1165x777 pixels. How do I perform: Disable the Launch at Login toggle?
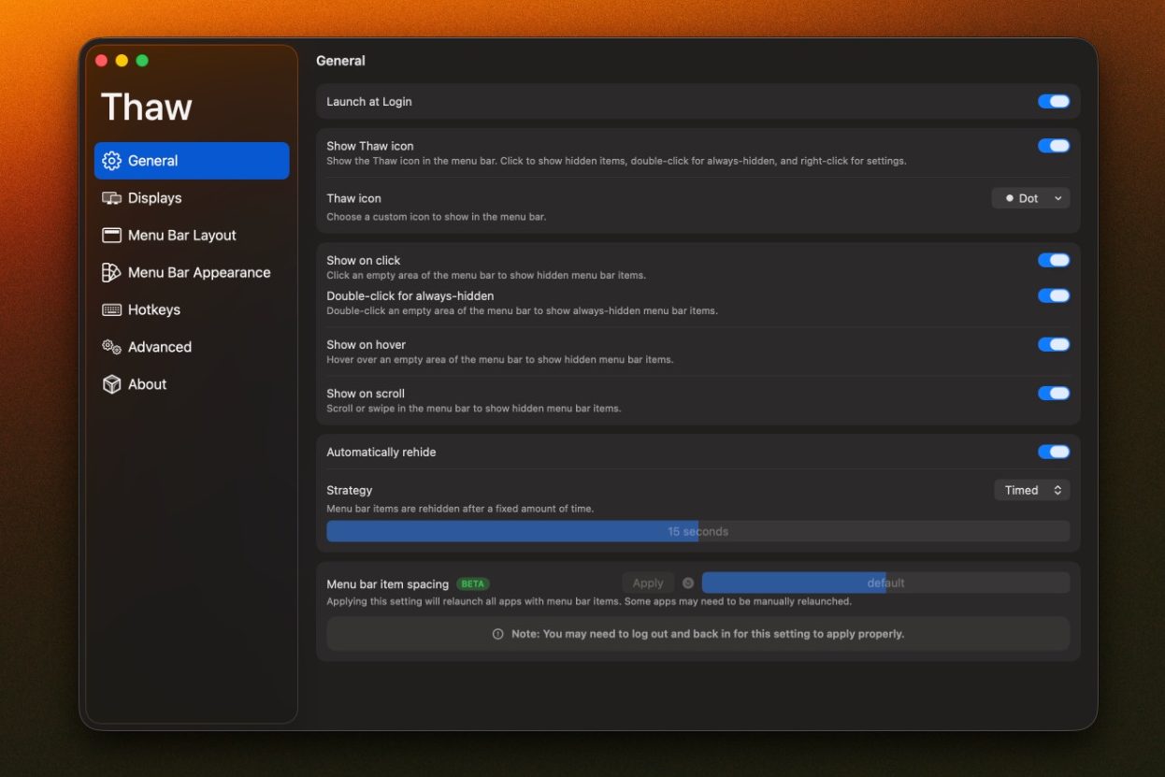[x=1054, y=101]
